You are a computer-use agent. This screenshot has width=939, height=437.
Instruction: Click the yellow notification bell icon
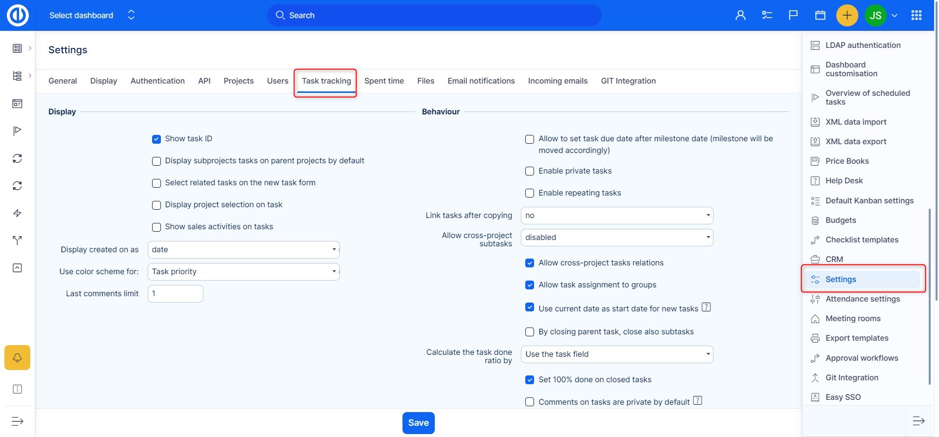point(17,357)
